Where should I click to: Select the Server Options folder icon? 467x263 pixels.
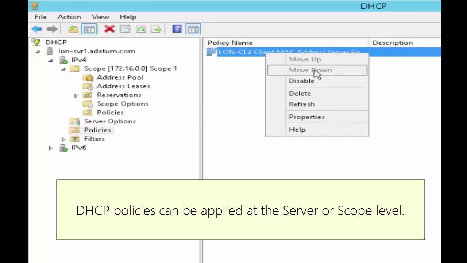click(75, 121)
